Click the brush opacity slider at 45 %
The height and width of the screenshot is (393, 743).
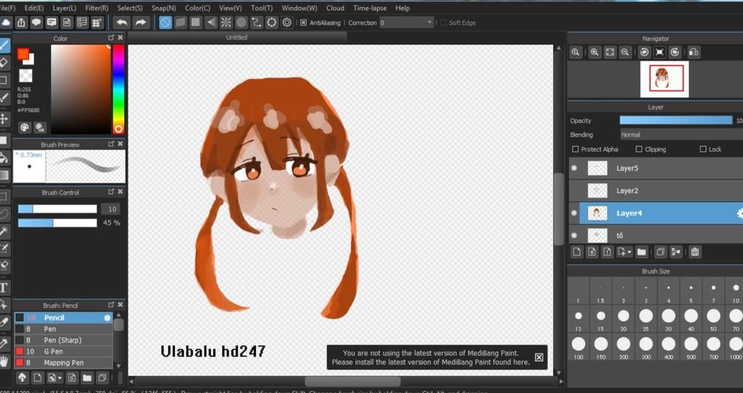[x=57, y=223]
